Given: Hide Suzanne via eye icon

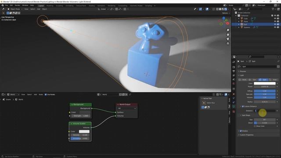Looking at the screenshot, I should 275,27.
